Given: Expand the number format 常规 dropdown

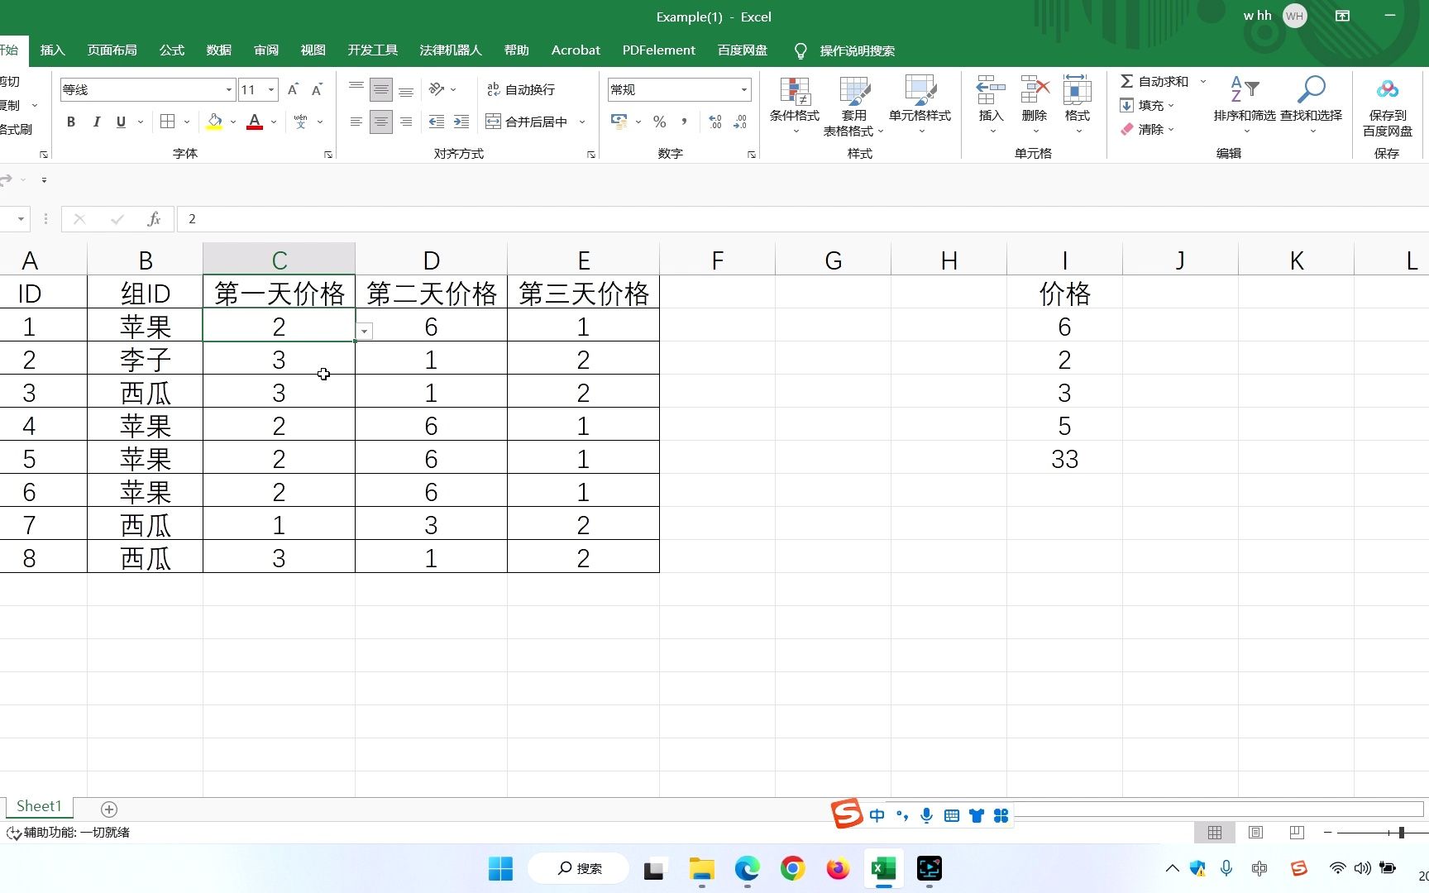Looking at the screenshot, I should pyautogui.click(x=743, y=89).
